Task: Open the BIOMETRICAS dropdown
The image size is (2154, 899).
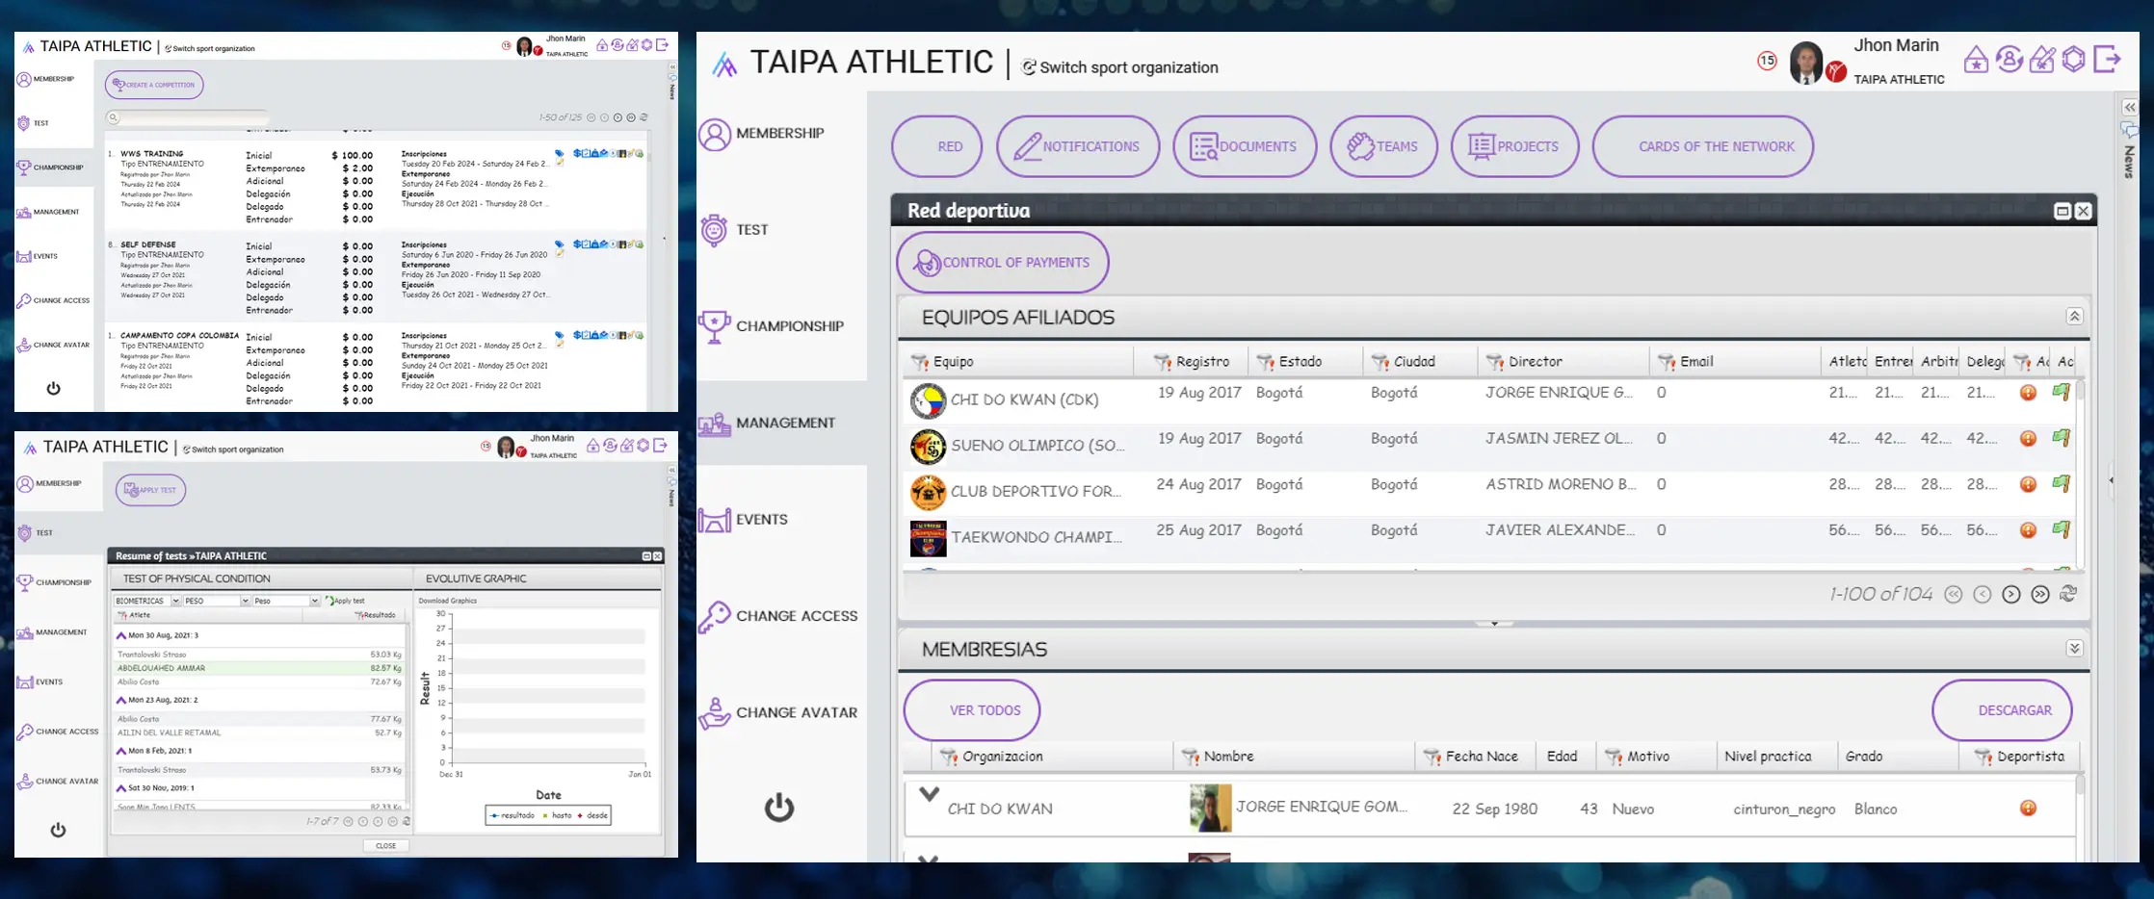Action: point(147,601)
